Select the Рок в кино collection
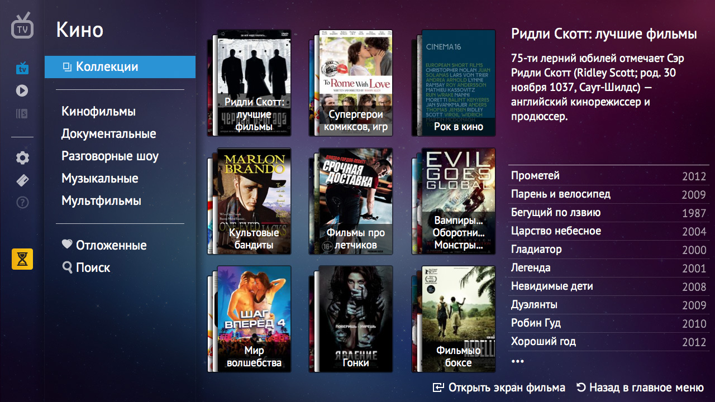Viewport: 715px width, 402px height. (457, 83)
